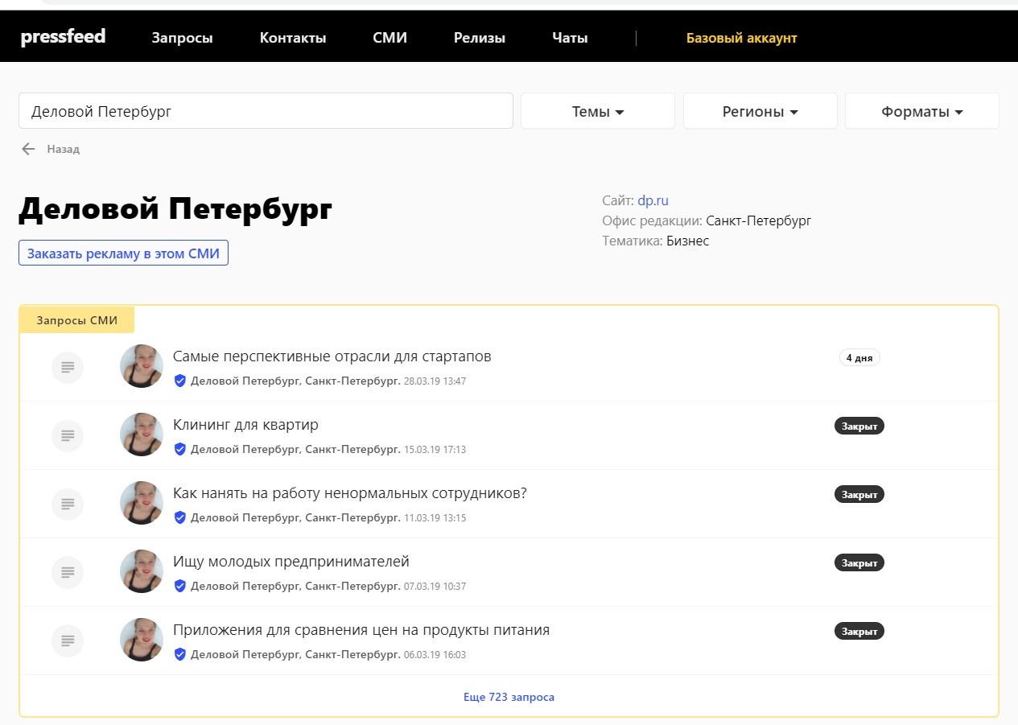Screen dimensions: 1018x725
Task: Click document icon beside 'Ищу молодых предпринимателей'
Action: (x=68, y=572)
